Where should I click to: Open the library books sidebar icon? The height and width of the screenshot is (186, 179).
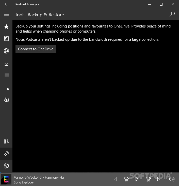tap(6, 141)
